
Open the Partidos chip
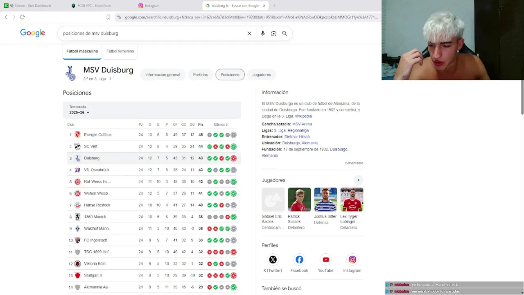click(x=201, y=75)
